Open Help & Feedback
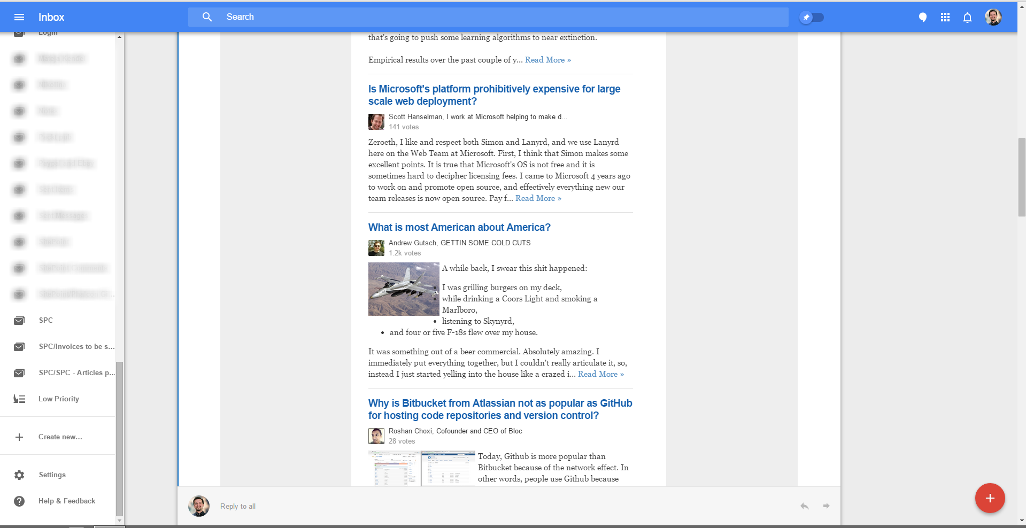The width and height of the screenshot is (1026, 528). coord(66,501)
